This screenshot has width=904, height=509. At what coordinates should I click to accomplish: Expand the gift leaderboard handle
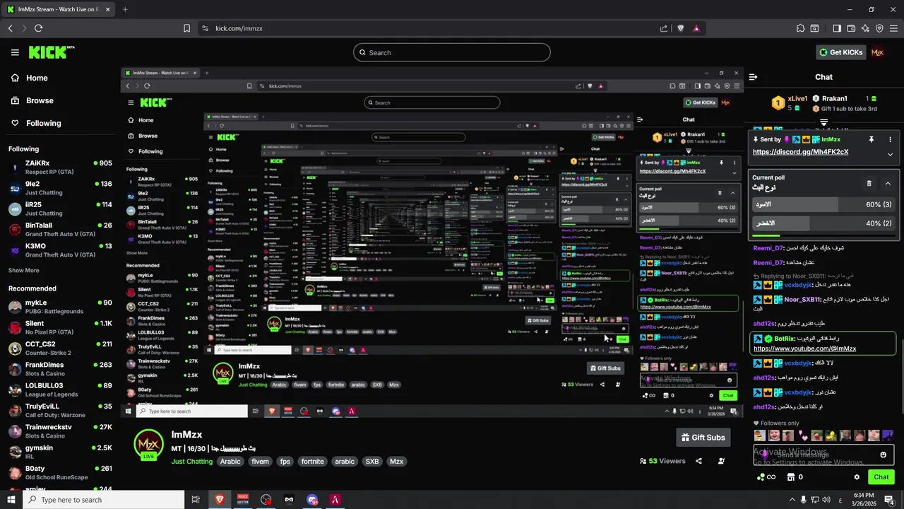tap(823, 122)
